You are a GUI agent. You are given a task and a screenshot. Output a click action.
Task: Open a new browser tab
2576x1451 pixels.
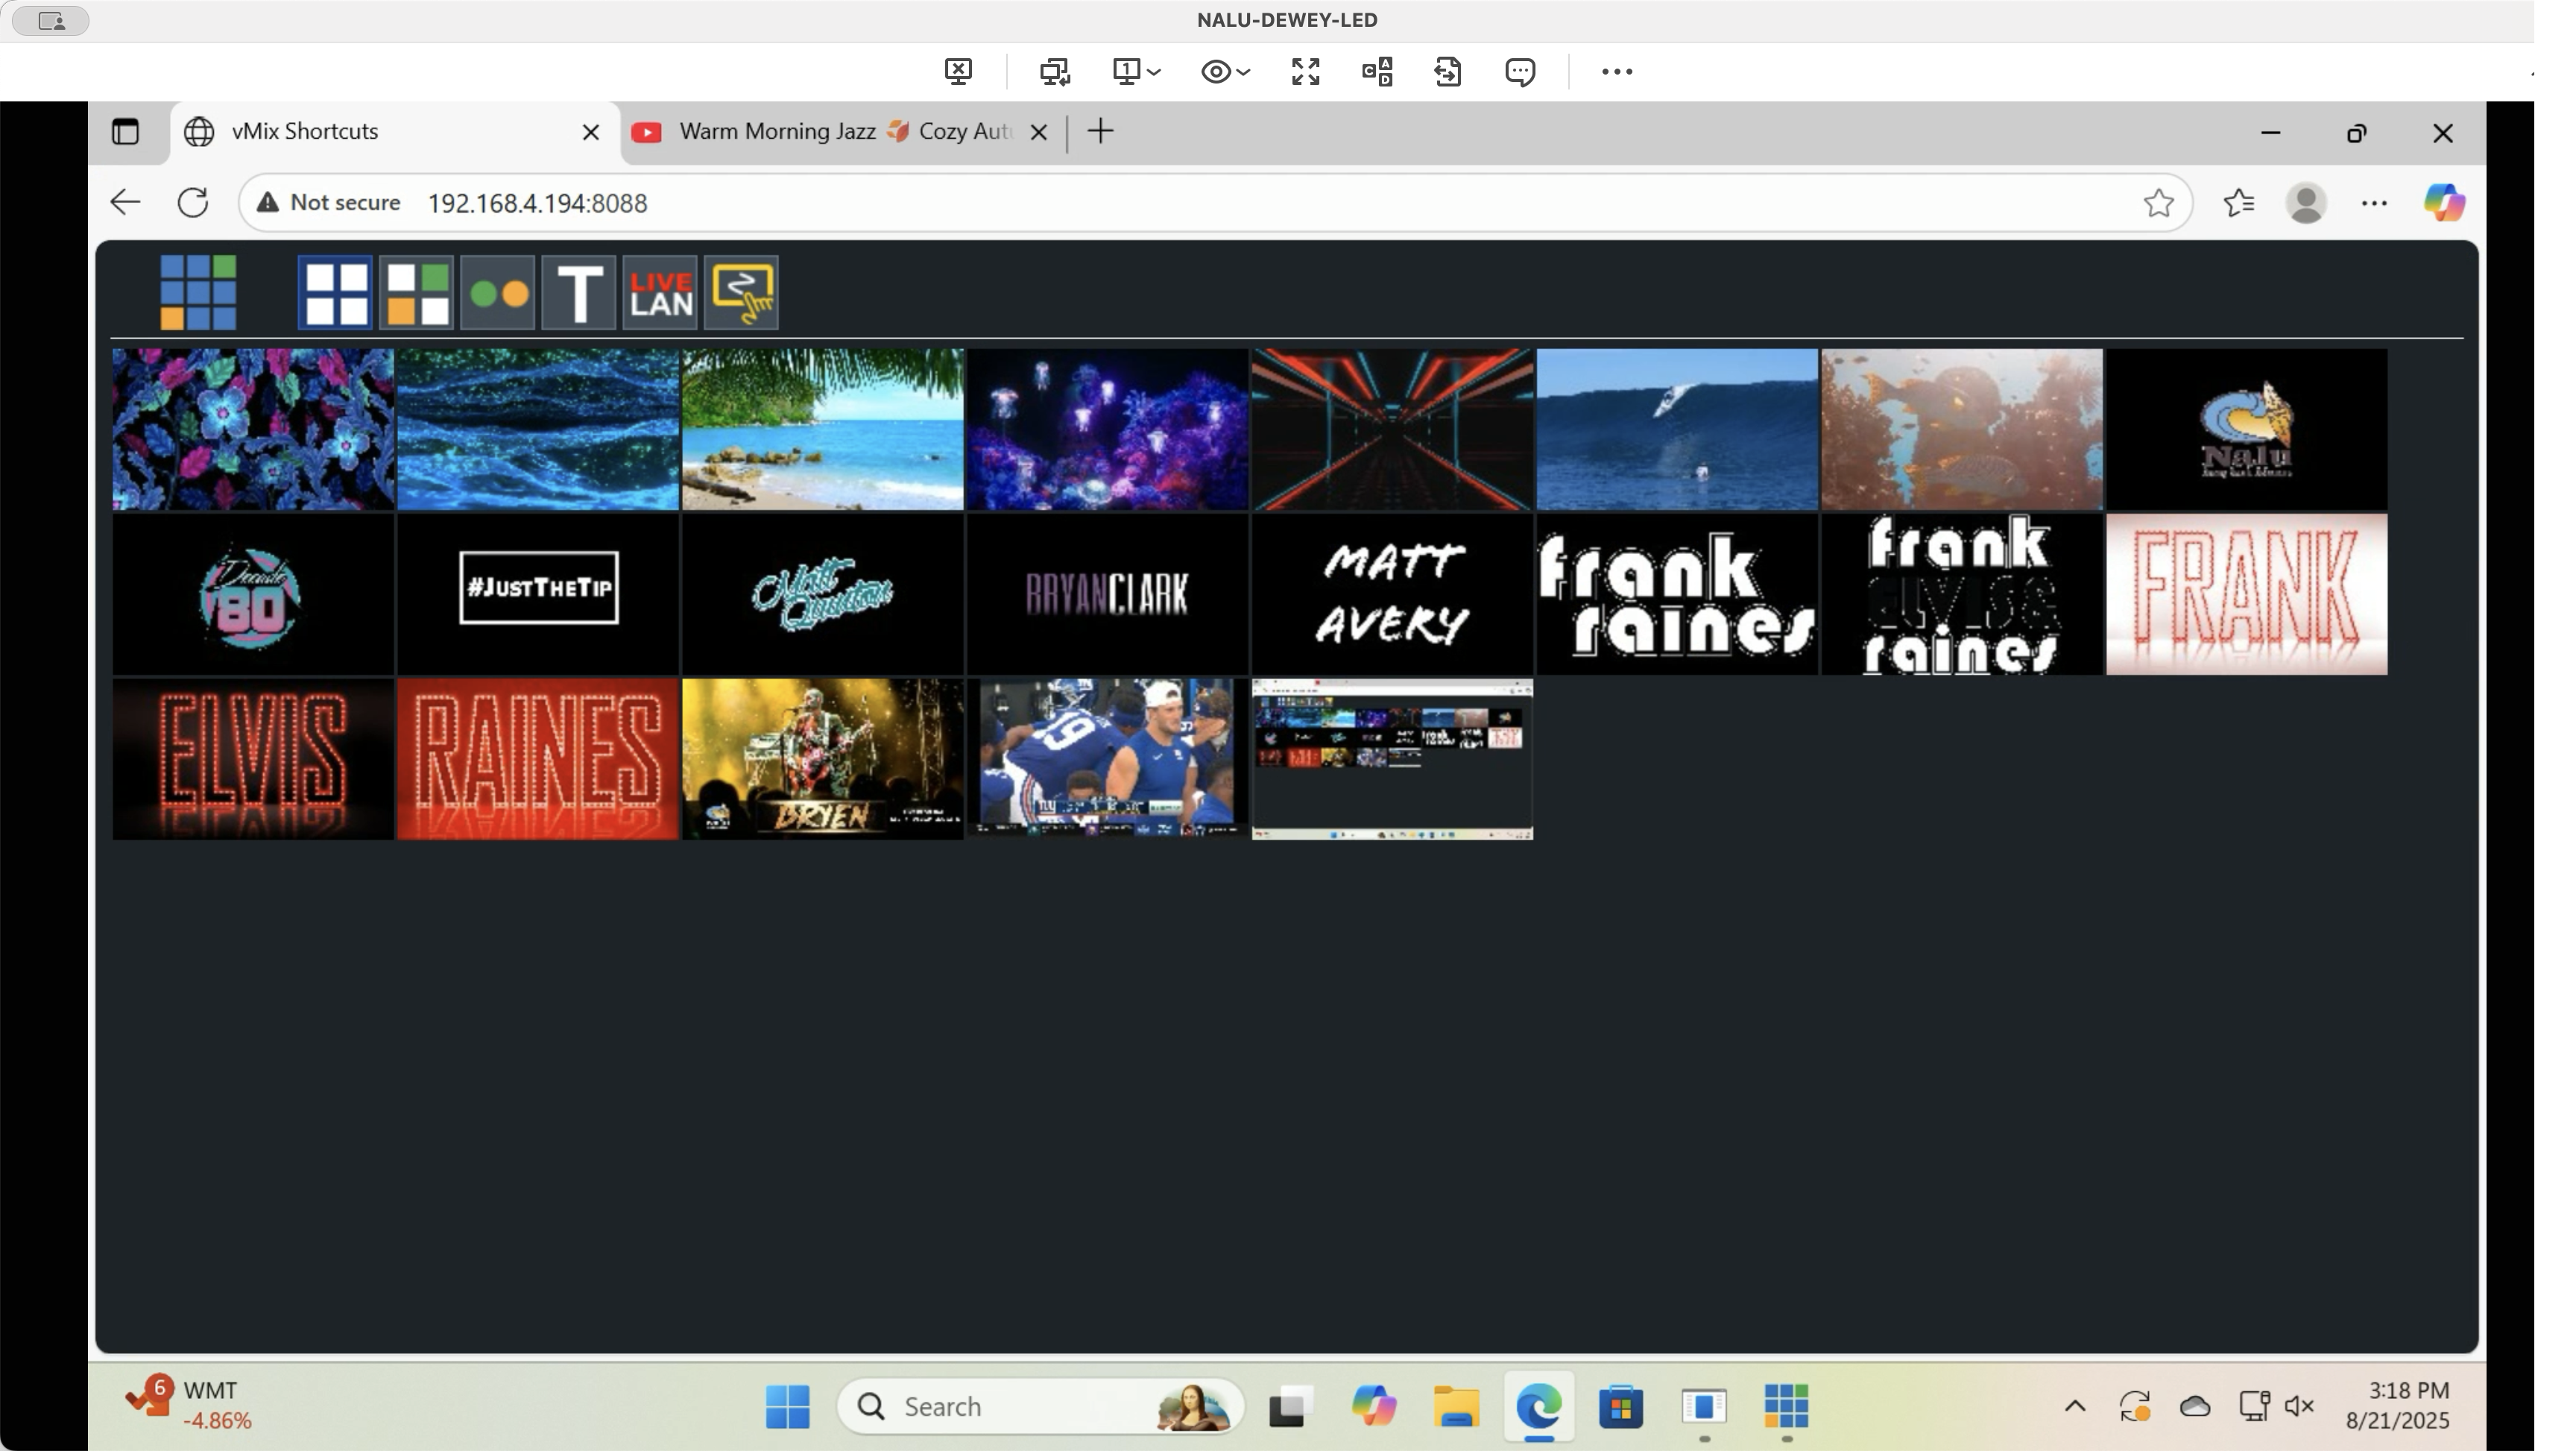[x=1100, y=131]
